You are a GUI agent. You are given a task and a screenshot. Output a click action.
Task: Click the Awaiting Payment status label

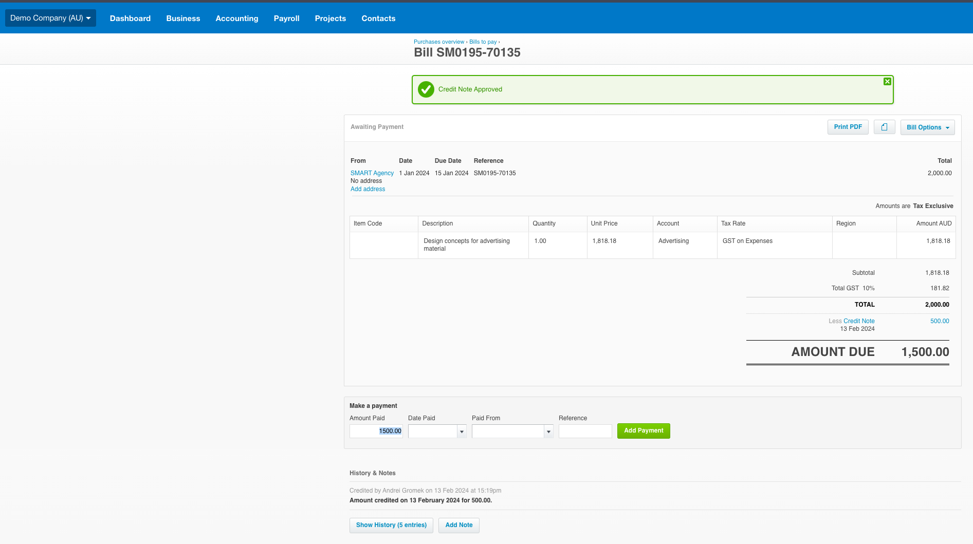pos(377,127)
